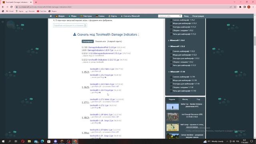256x144 pixels.
Task: Focus the site search field
Action: click(x=168, y=16)
